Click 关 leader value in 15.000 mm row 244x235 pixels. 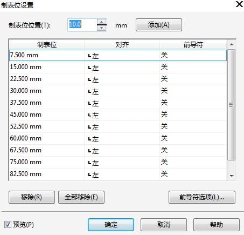164,67
